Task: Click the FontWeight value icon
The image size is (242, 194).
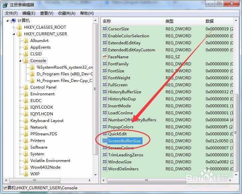Action: 104,78
